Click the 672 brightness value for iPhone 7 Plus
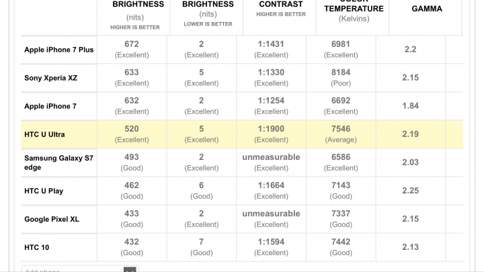Viewport: 484px width, 272px height. click(x=132, y=45)
